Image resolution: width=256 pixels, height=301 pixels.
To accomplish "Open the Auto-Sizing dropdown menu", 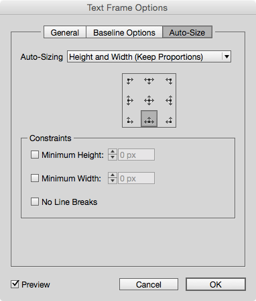I will pos(149,56).
